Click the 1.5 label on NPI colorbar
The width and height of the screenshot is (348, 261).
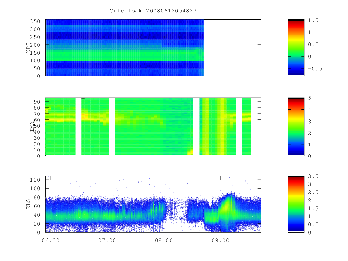click(313, 20)
